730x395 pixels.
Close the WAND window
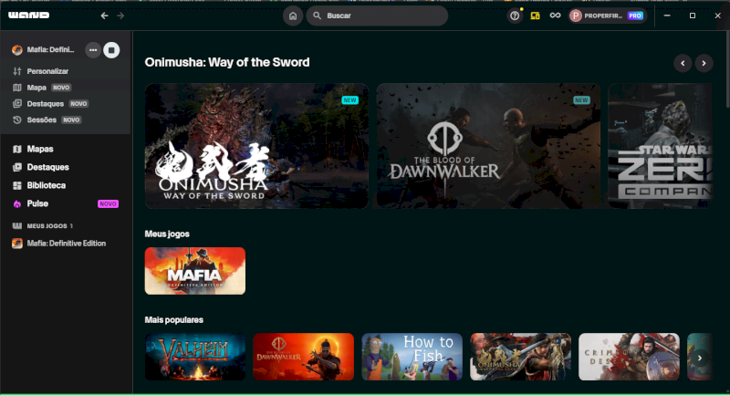point(717,16)
